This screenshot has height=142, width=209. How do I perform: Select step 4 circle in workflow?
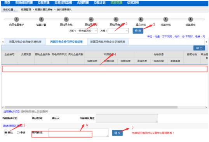coord(91,19)
